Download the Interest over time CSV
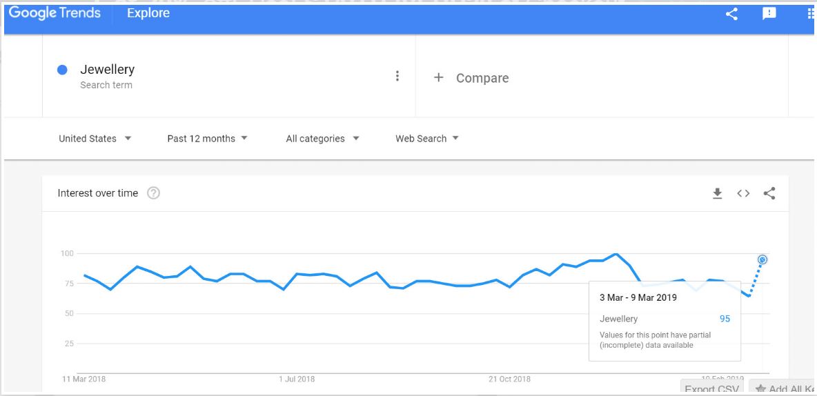This screenshot has width=817, height=396. (718, 194)
